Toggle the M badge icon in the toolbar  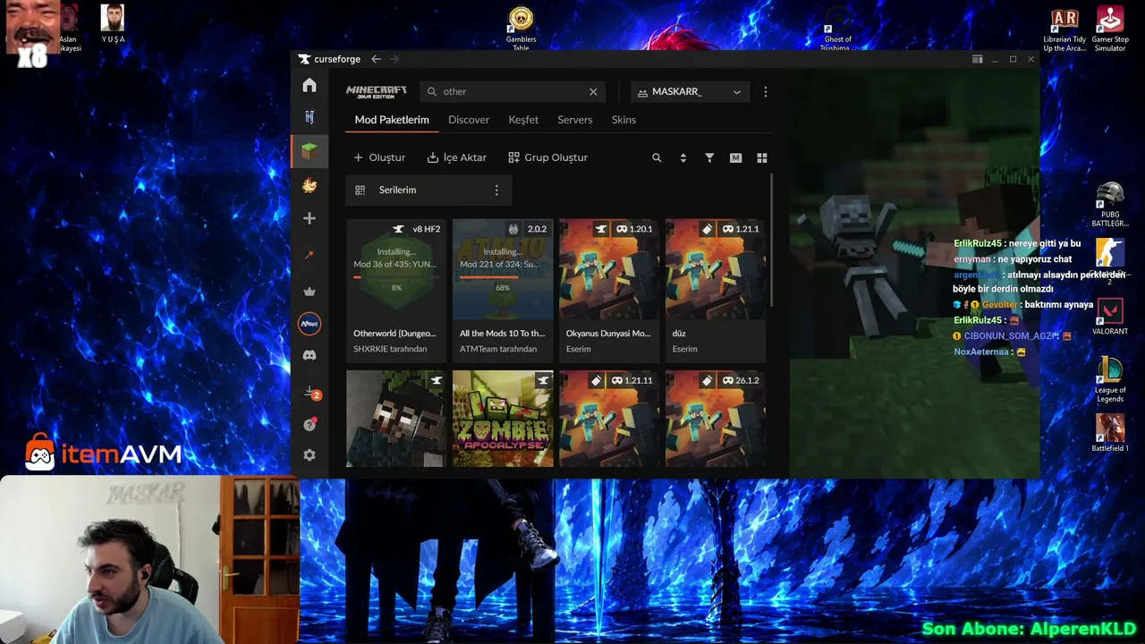pos(735,157)
